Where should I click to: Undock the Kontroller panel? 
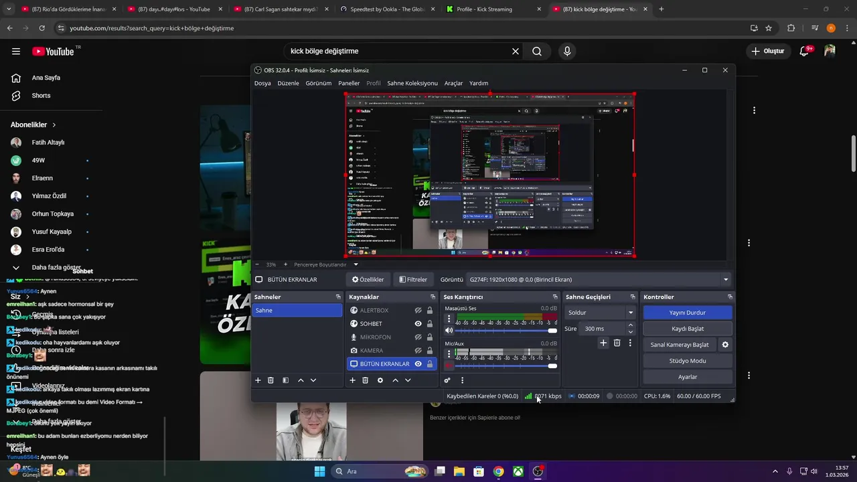730,297
